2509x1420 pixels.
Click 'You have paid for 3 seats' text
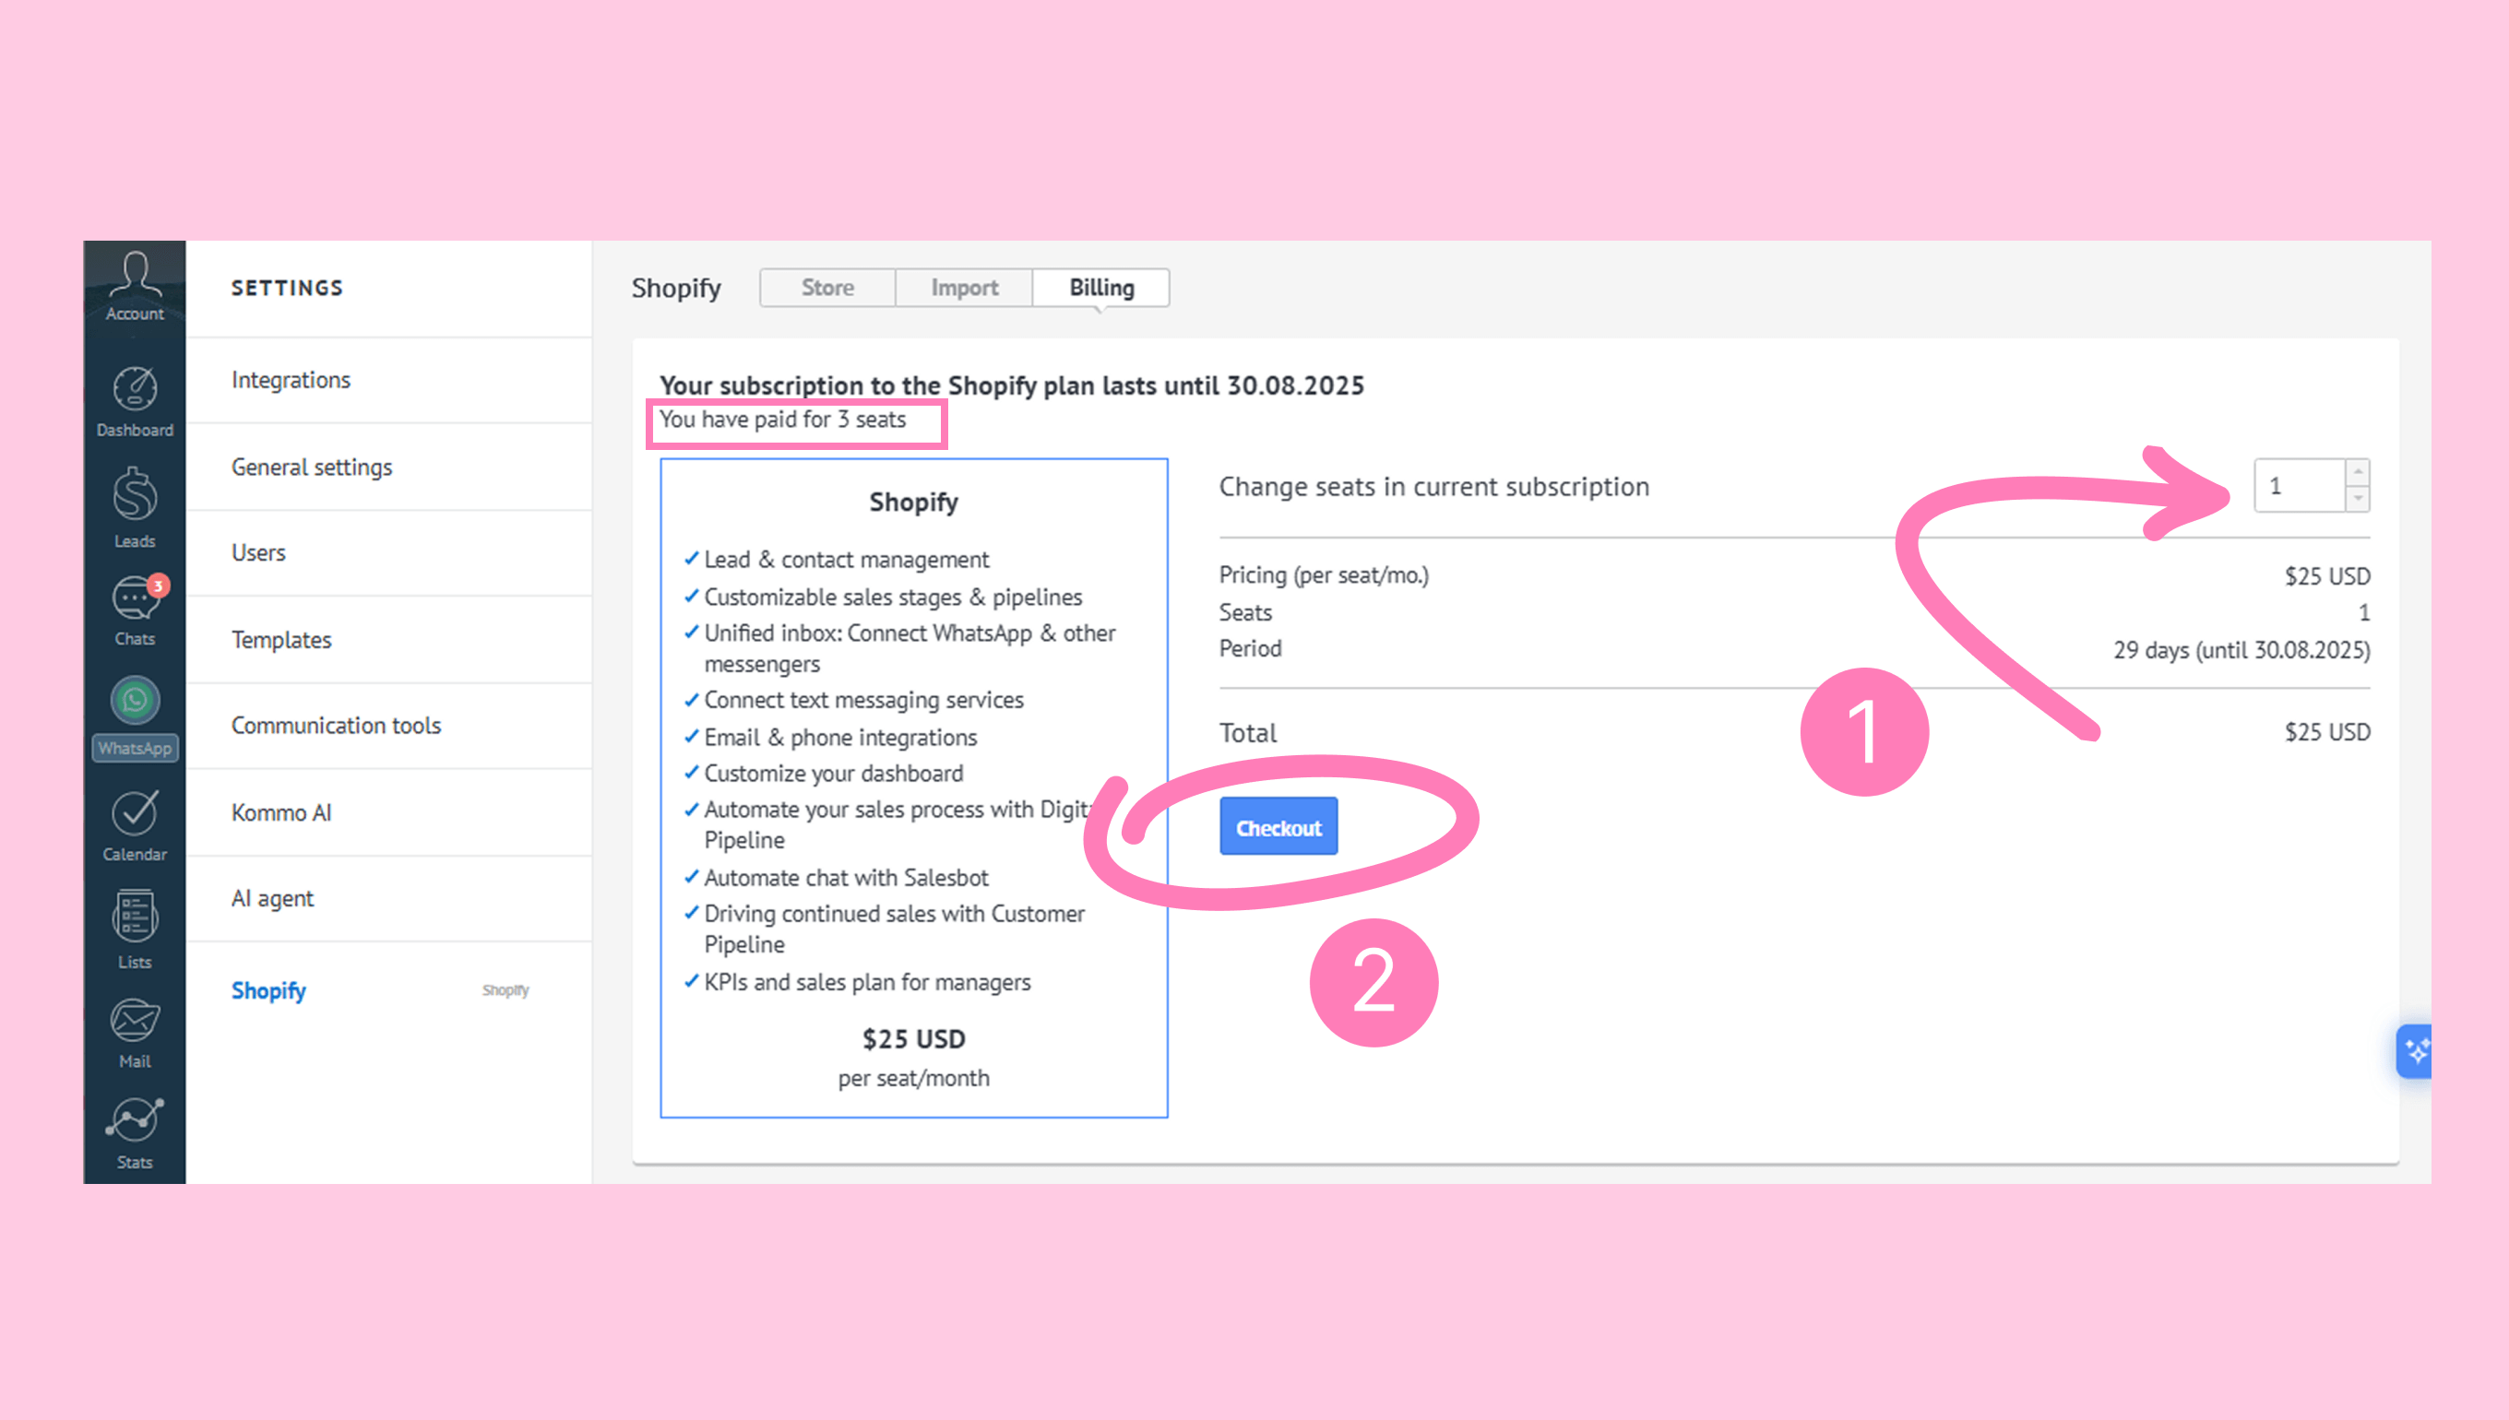point(782,420)
